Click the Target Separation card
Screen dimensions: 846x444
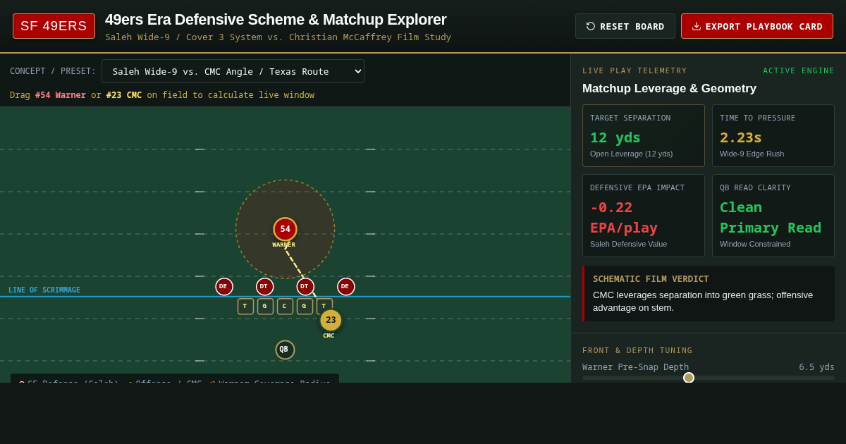point(644,136)
